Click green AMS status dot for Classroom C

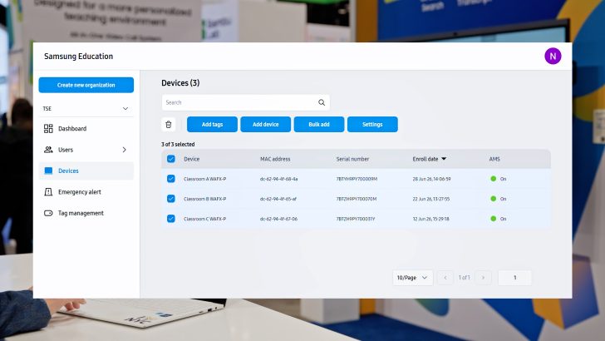click(493, 219)
